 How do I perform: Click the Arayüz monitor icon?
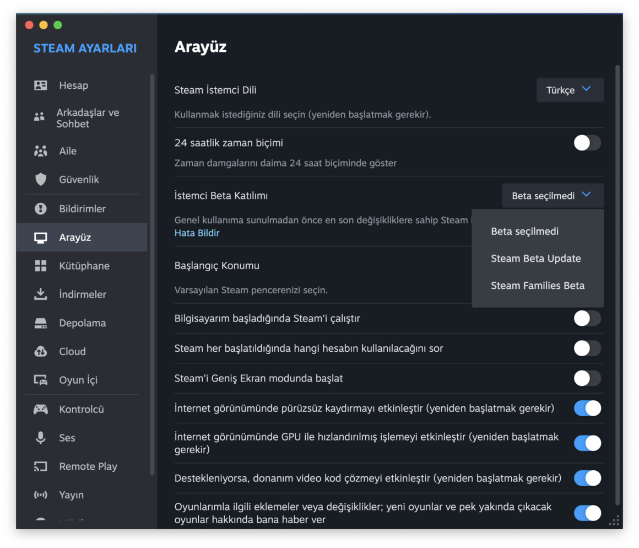pos(40,238)
